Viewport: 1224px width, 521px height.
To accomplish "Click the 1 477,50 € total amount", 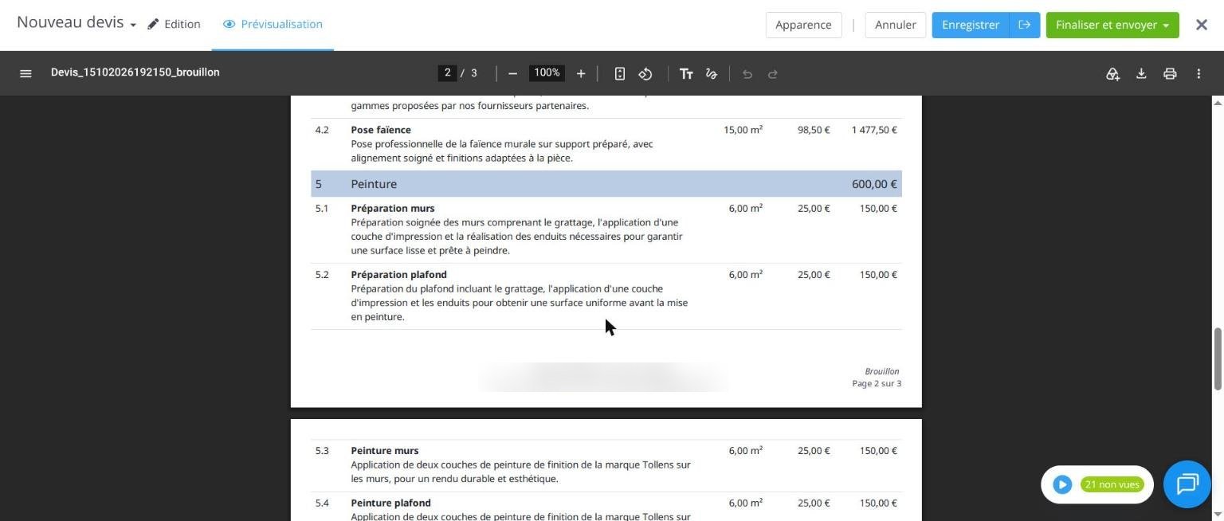I will pos(874,130).
